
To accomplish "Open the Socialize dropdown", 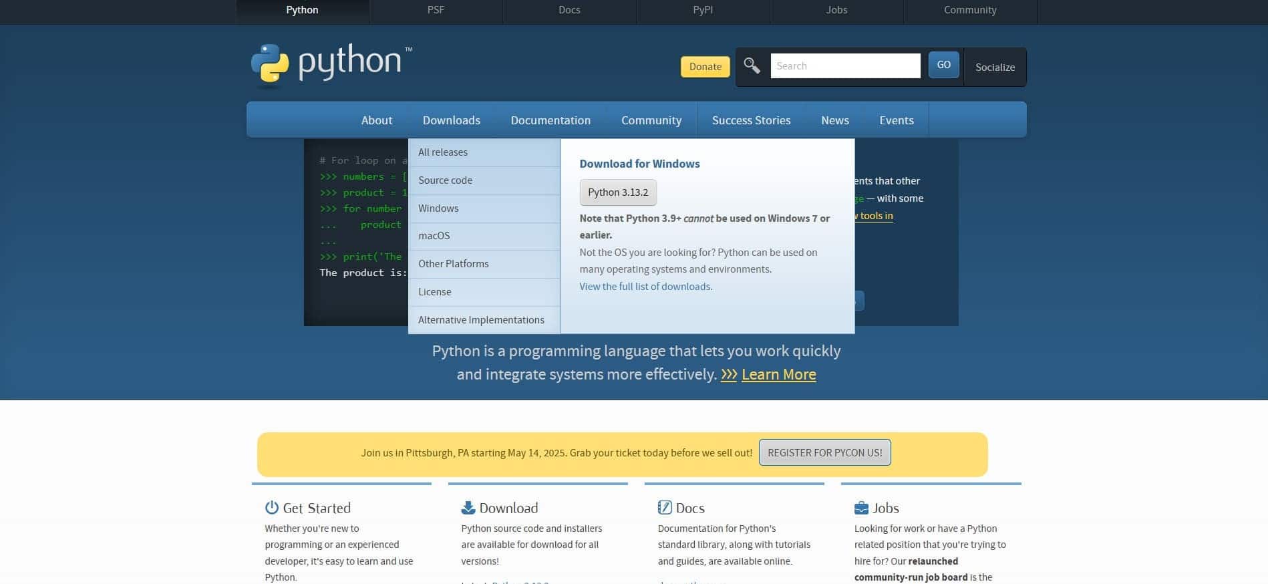I will click(995, 67).
